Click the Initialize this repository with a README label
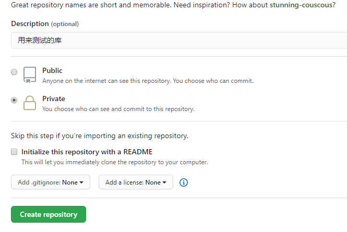This screenshot has height=232, width=347. pyautogui.click(x=87, y=152)
